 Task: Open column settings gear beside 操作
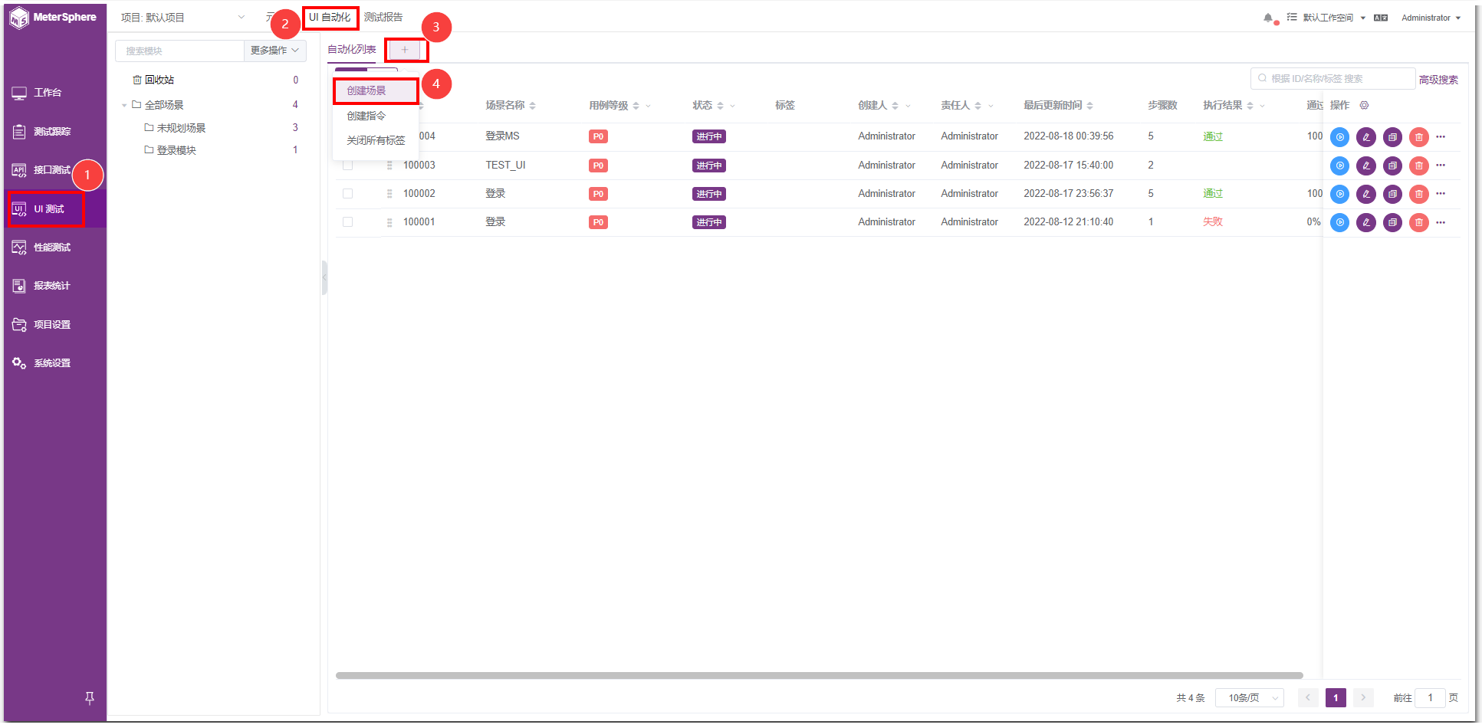1364,106
